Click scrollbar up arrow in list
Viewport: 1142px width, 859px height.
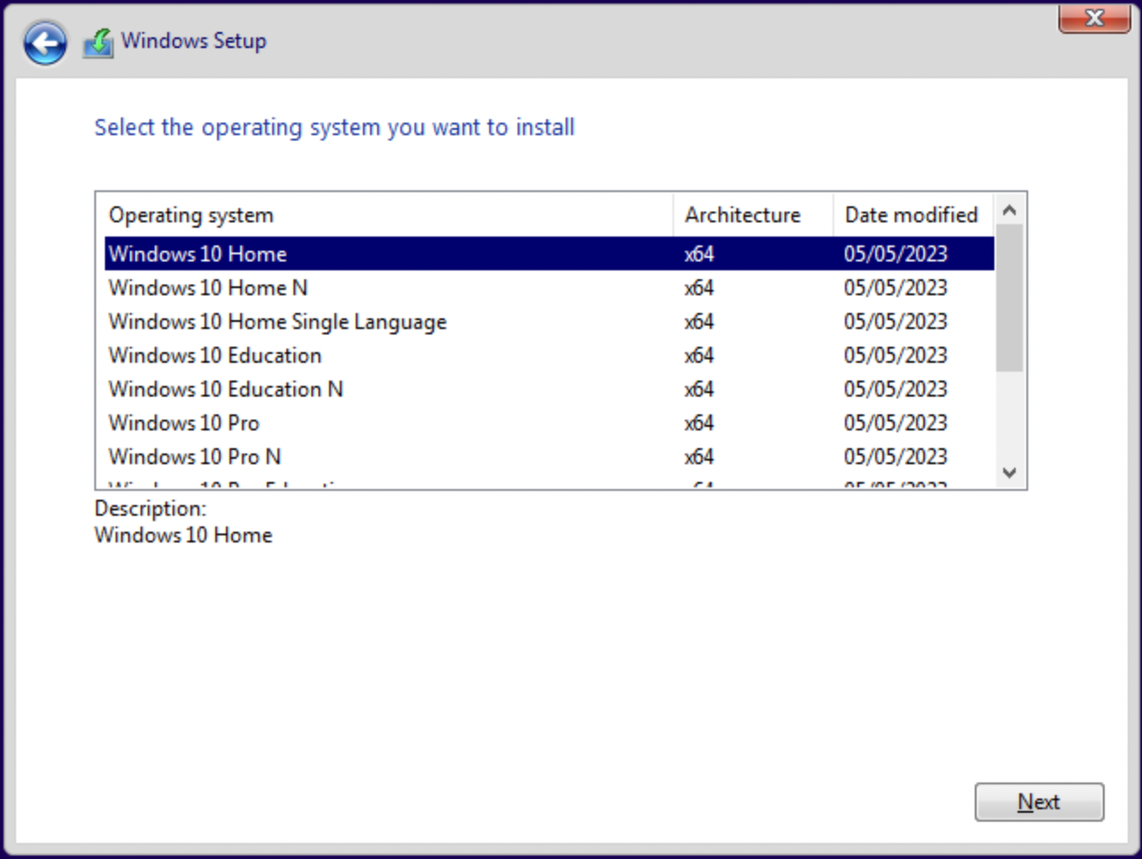1009,211
